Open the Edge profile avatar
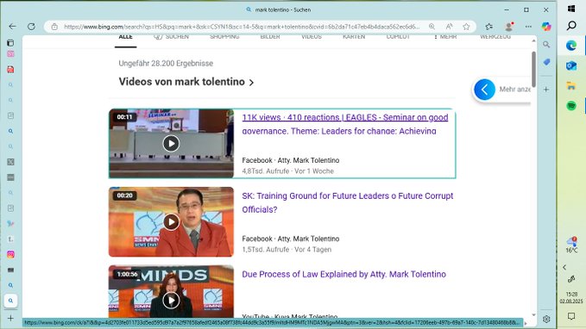The image size is (586, 329). pos(509,27)
